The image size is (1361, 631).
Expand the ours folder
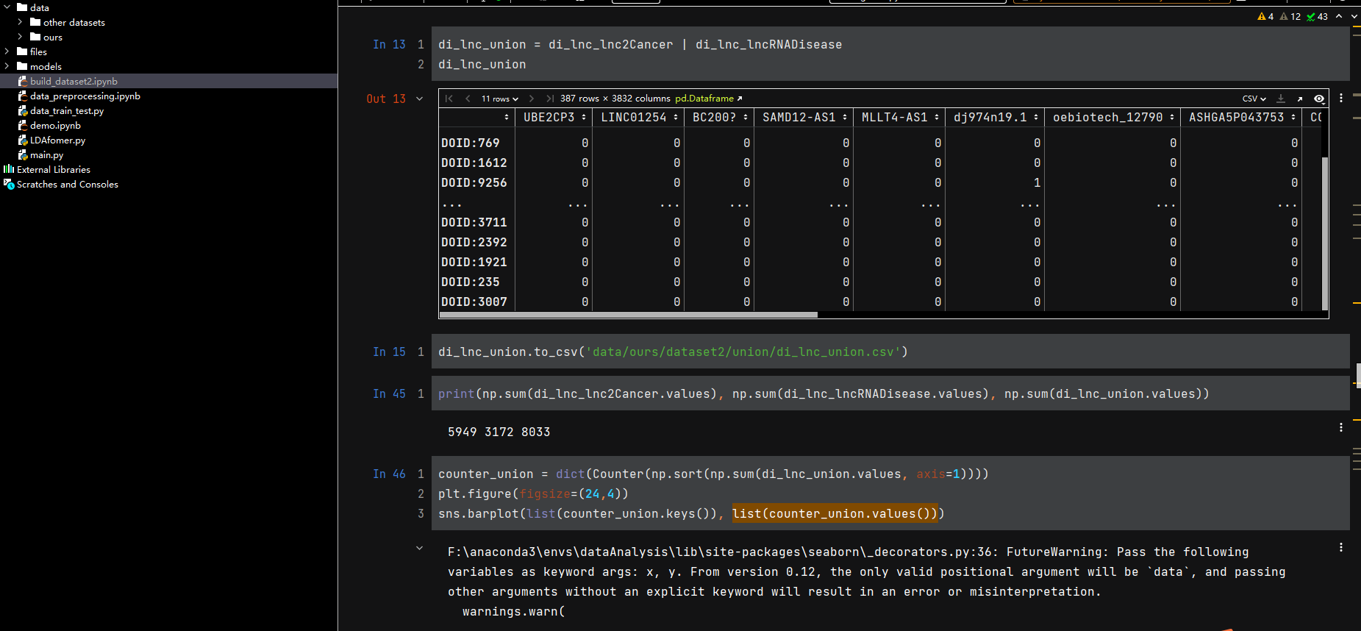[20, 37]
